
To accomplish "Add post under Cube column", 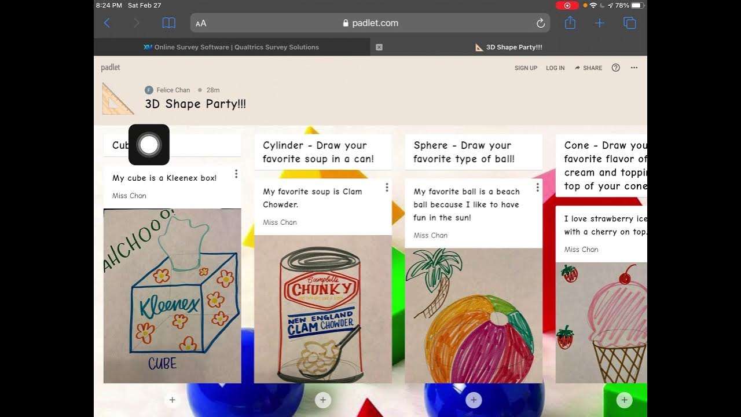I will (x=172, y=400).
